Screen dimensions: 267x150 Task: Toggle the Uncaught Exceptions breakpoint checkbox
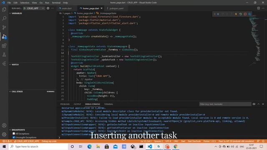click(x=14, y=137)
